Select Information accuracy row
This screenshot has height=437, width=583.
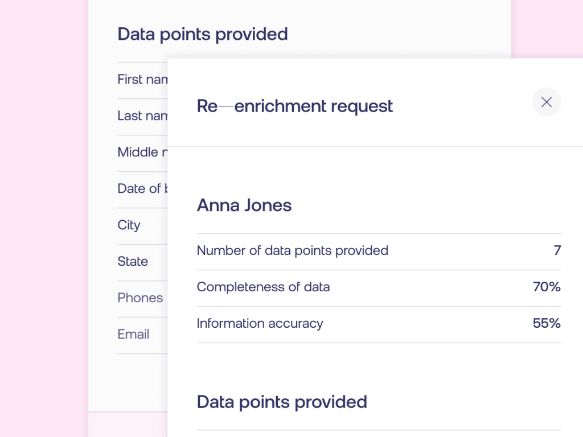click(379, 324)
